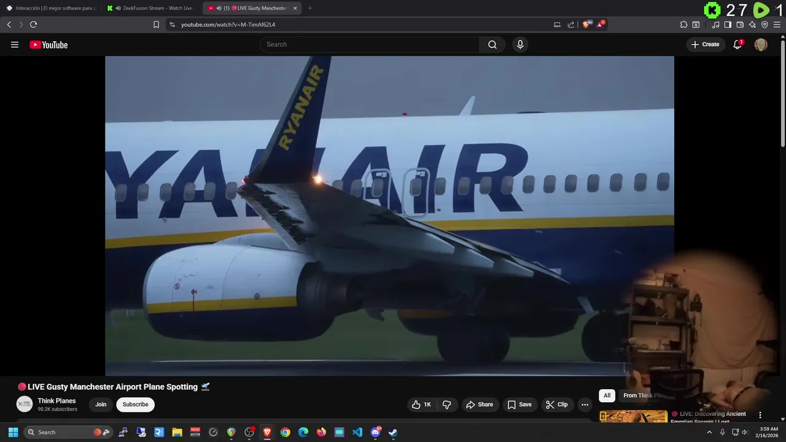The height and width of the screenshot is (442, 786).
Task: Open Brave VPN shield icon
Action: [x=765, y=25]
